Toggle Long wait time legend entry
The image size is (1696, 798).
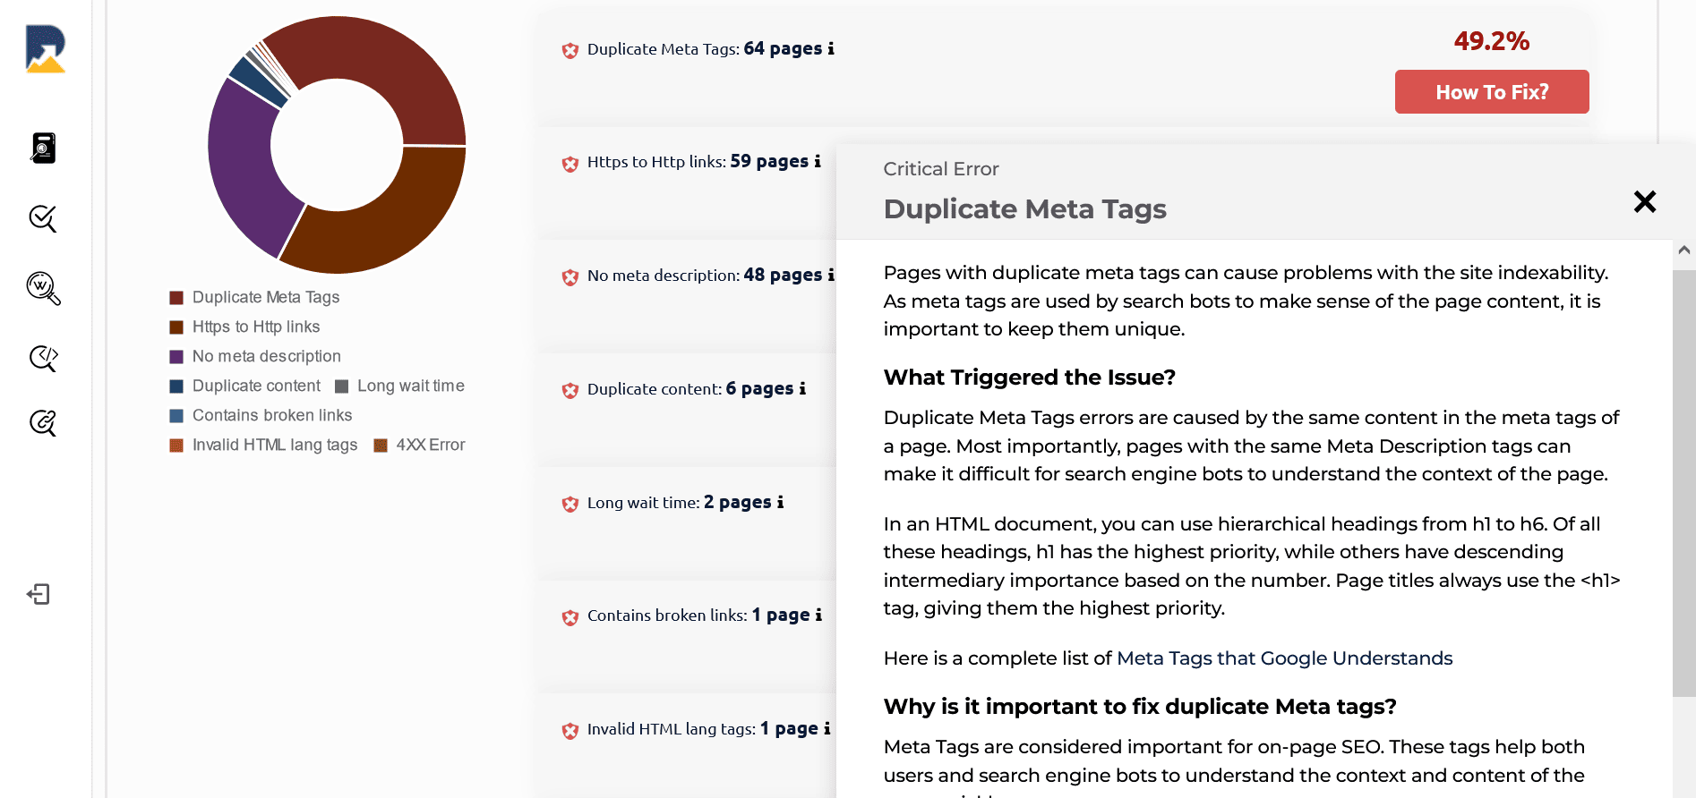(x=399, y=386)
